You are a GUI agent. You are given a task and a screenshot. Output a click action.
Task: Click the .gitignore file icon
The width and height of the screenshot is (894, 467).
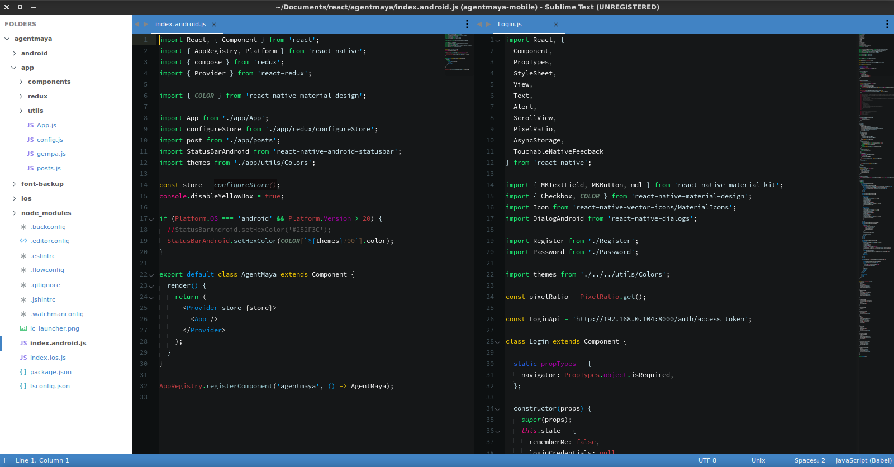pos(23,285)
